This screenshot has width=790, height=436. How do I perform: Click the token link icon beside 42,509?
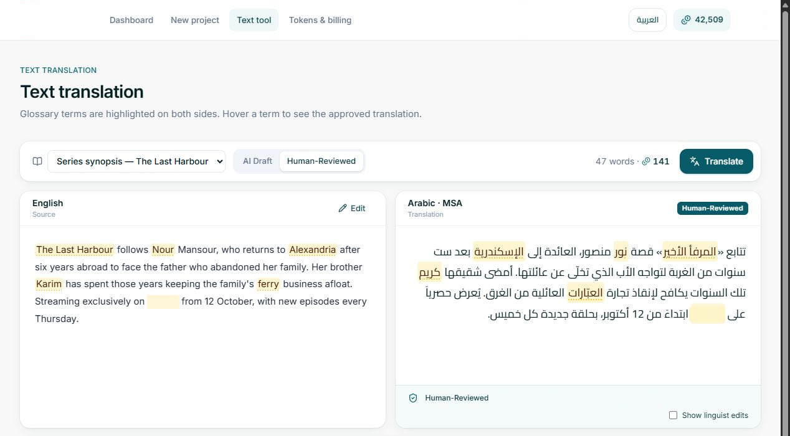(686, 20)
